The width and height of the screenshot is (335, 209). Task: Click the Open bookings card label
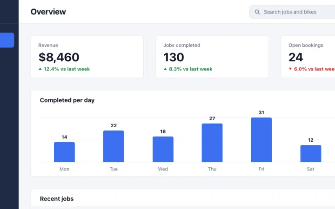306,45
